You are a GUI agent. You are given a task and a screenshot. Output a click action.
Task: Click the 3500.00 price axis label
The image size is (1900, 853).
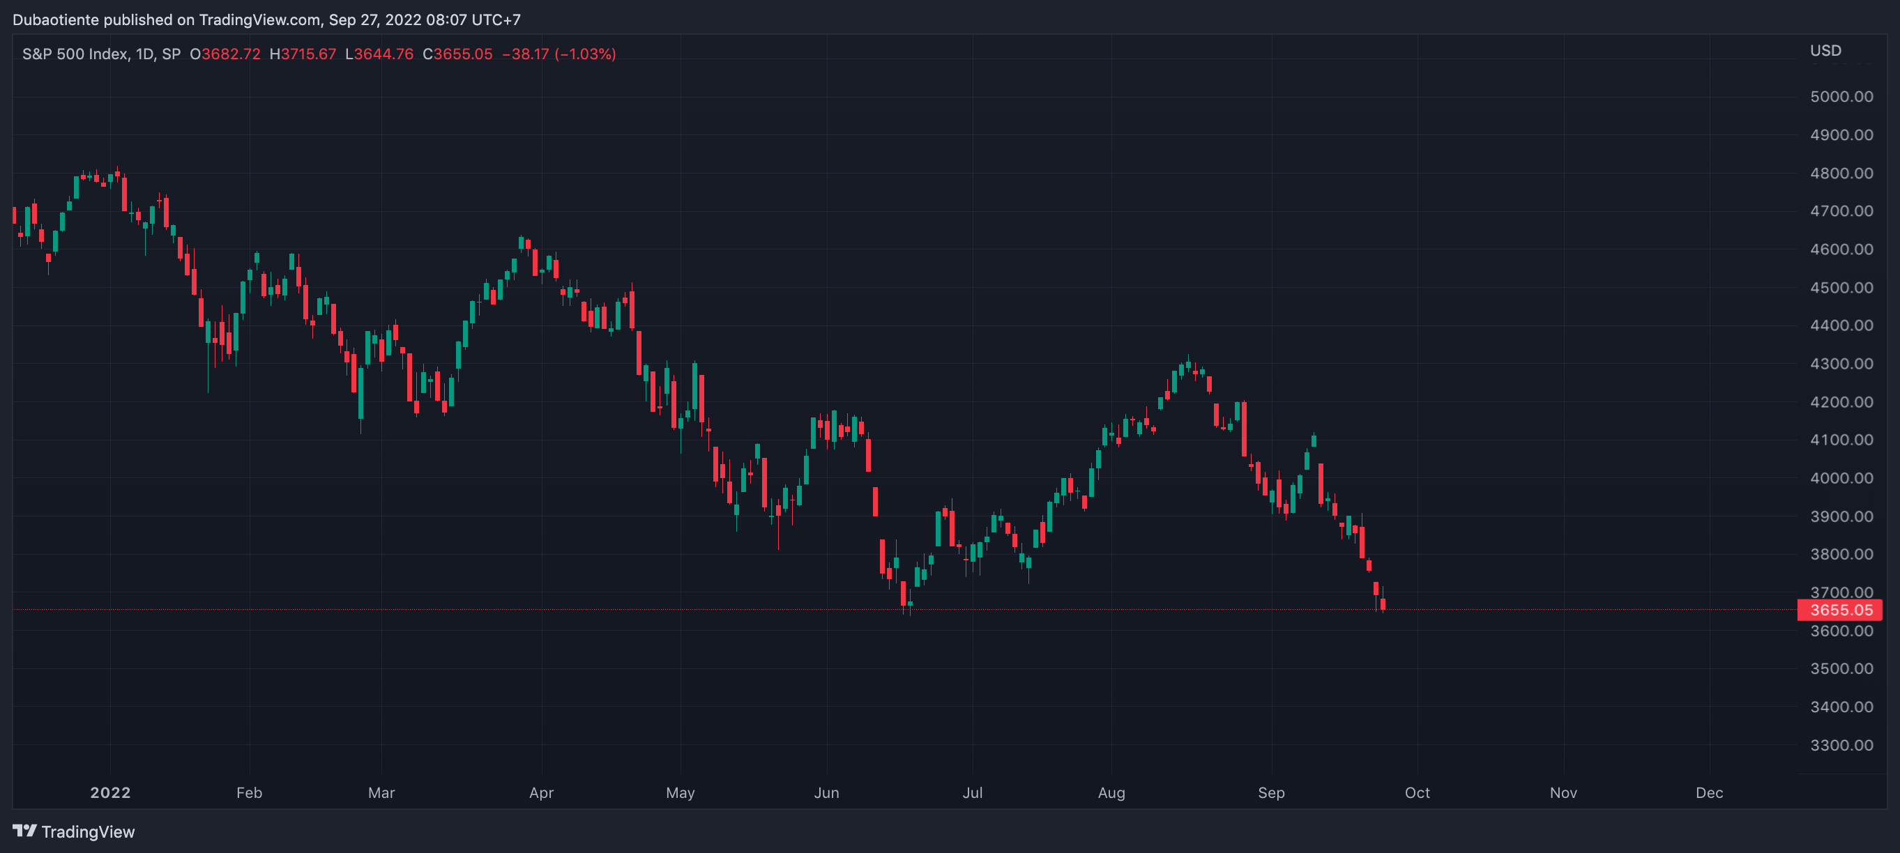point(1841,669)
